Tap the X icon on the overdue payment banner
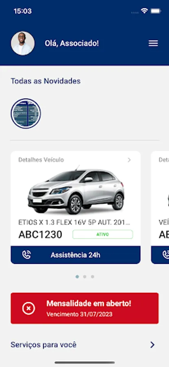The image size is (169, 367). (29, 308)
